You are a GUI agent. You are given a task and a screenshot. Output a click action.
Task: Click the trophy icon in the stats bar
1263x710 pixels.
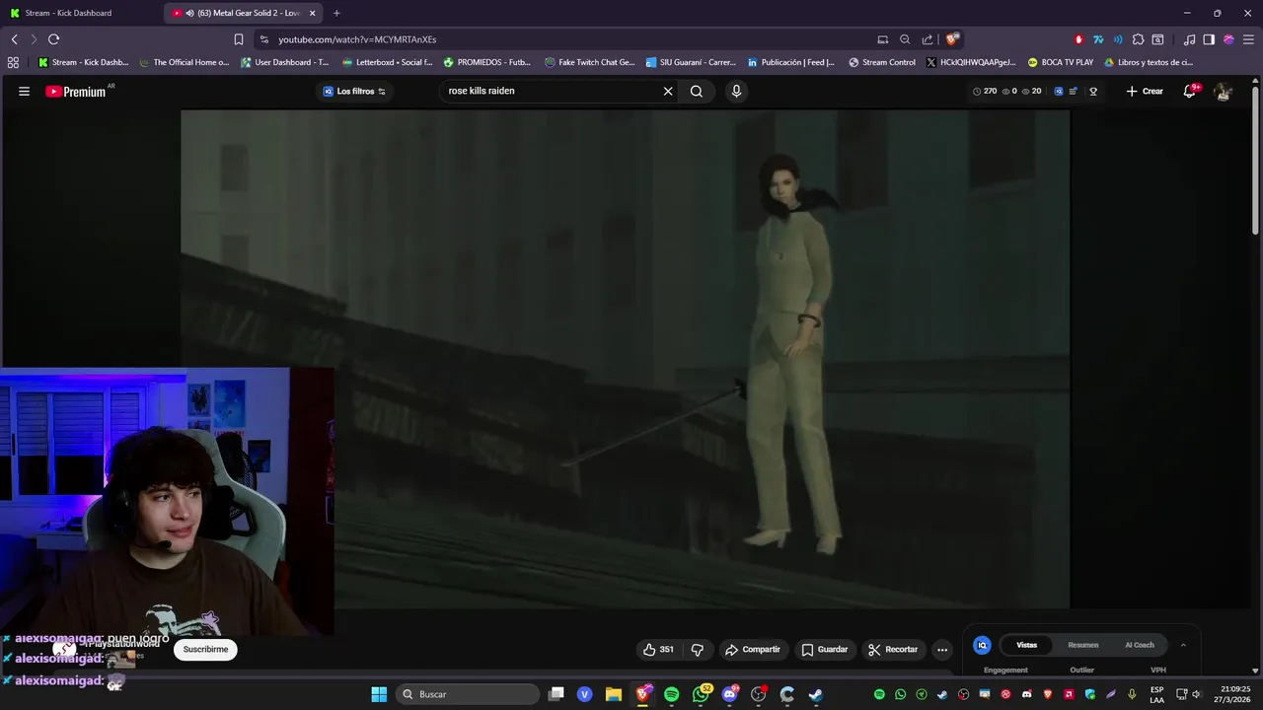point(1093,91)
